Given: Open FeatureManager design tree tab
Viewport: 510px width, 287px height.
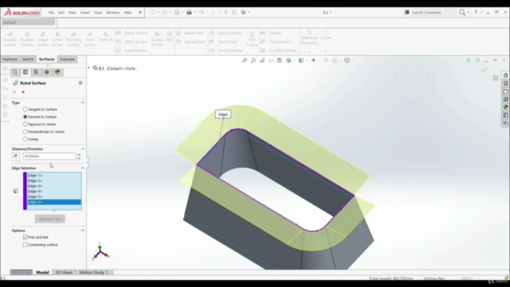Looking at the screenshot, I should click(15, 73).
